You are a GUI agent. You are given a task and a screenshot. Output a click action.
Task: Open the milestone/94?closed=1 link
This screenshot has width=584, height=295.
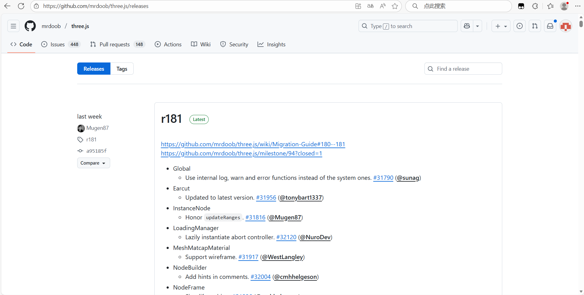tap(241, 153)
